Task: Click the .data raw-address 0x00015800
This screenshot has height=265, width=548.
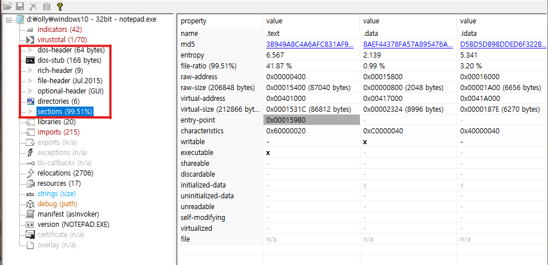Action: pyautogui.click(x=383, y=77)
